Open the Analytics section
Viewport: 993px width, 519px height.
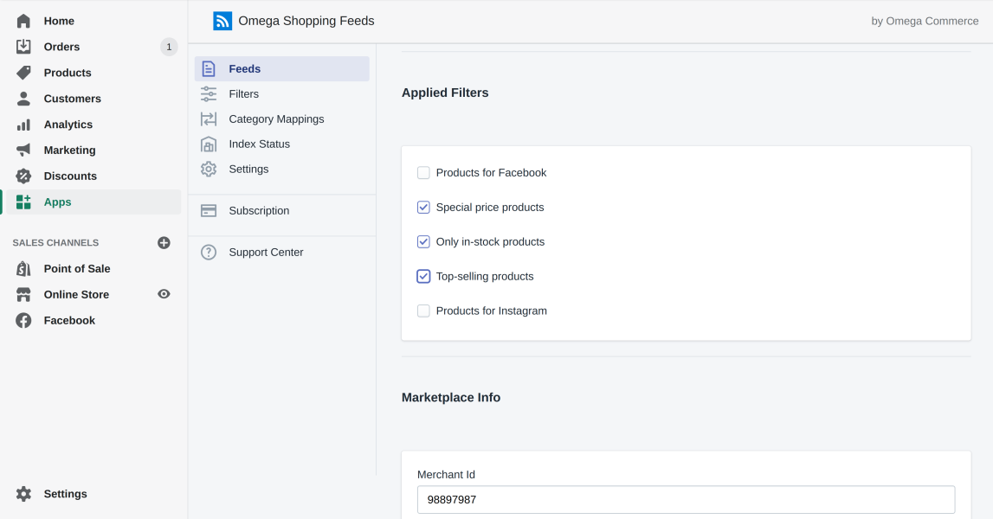[x=68, y=125]
